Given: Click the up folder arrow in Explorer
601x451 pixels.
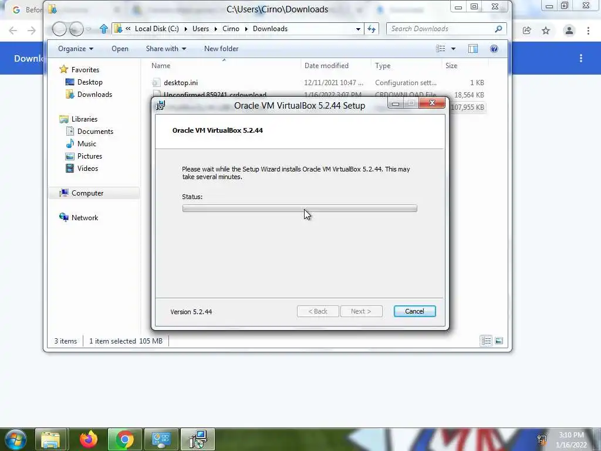Looking at the screenshot, I should click(x=103, y=29).
